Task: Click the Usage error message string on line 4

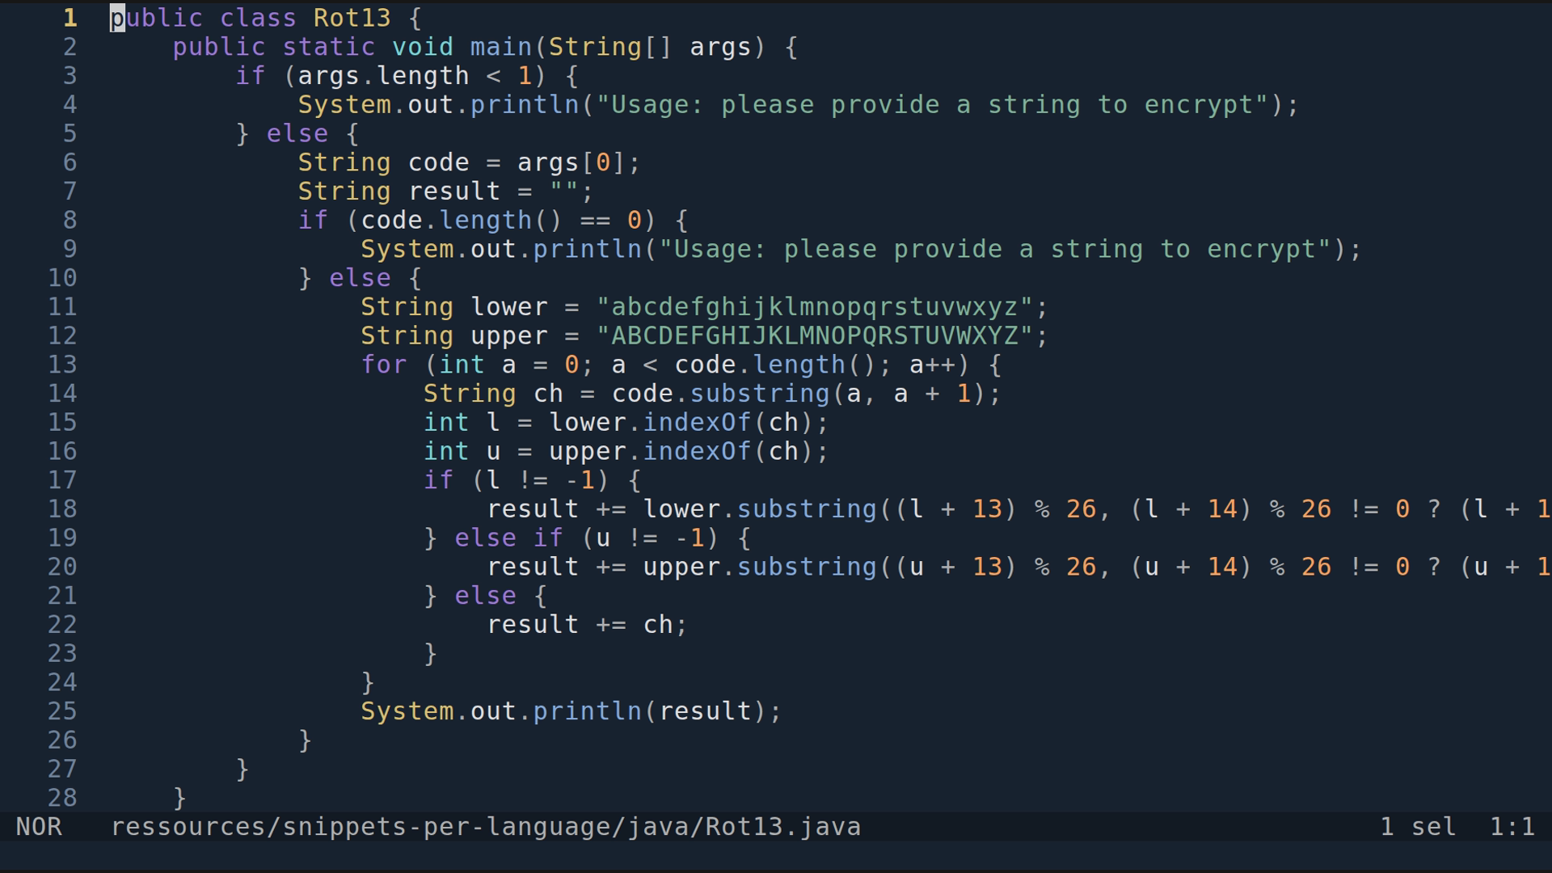Action: [938, 104]
